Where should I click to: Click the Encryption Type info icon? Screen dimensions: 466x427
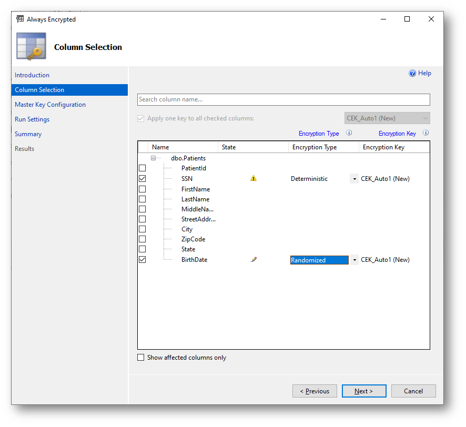(x=349, y=134)
